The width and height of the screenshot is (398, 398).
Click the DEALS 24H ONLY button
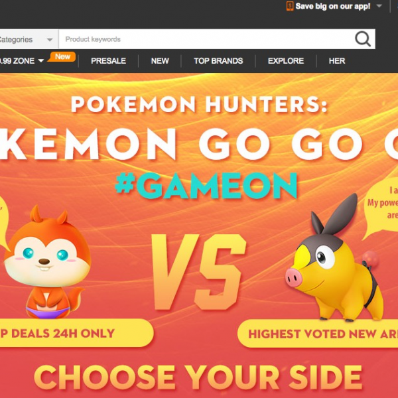(76, 333)
